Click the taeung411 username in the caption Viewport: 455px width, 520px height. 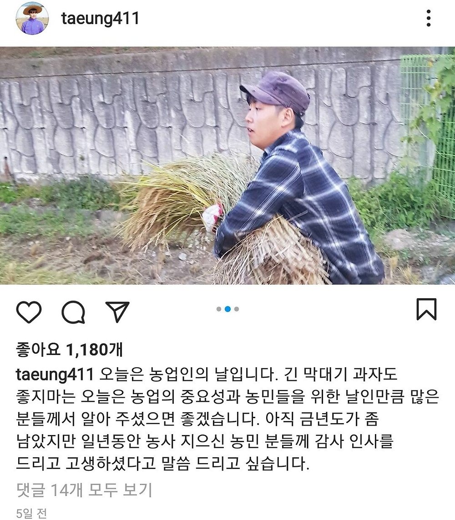[55, 375]
